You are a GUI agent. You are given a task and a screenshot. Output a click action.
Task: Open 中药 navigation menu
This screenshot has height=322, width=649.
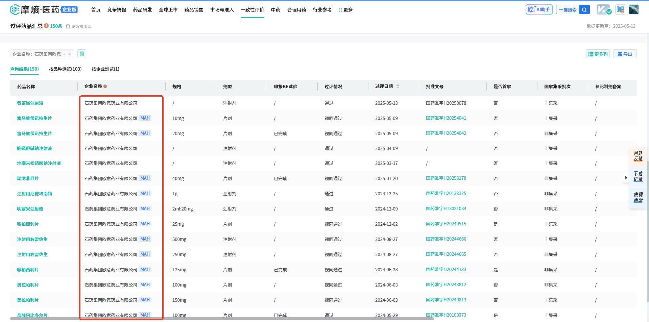pos(276,10)
